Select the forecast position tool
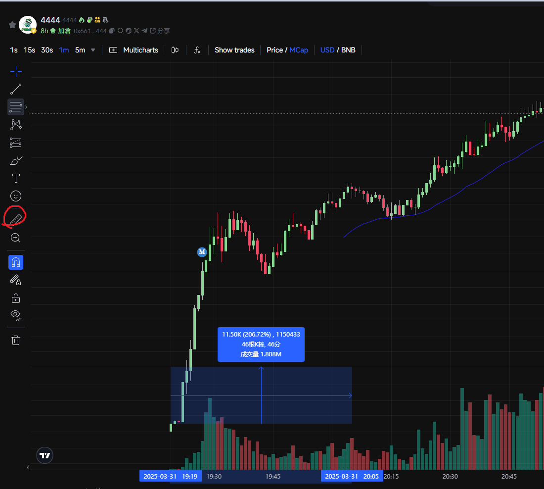 (x=16, y=143)
